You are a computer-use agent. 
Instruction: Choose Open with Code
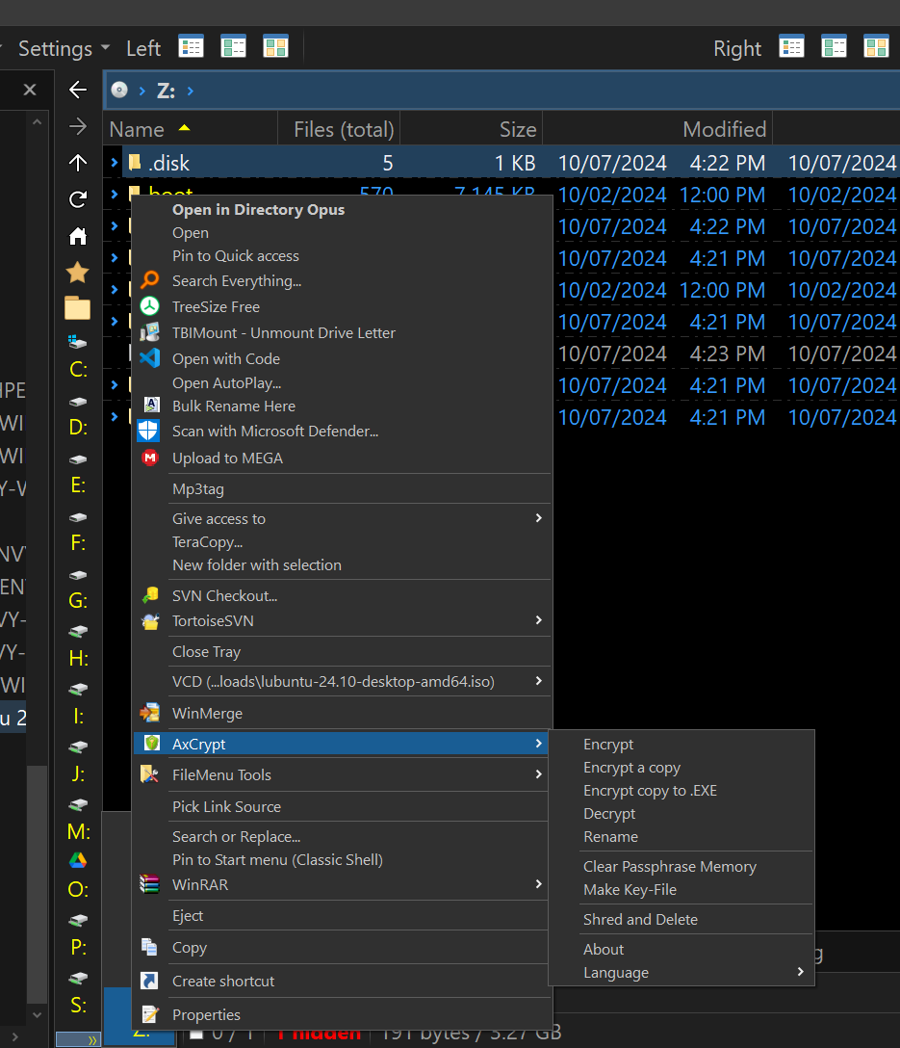pos(225,359)
